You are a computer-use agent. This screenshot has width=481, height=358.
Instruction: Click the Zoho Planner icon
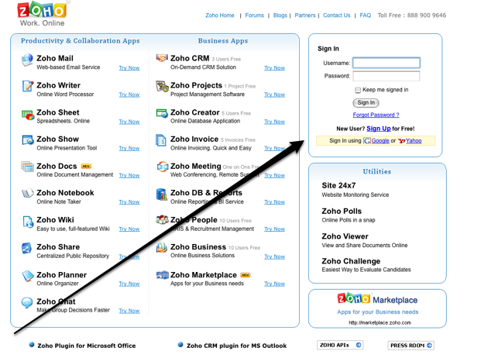[28, 276]
